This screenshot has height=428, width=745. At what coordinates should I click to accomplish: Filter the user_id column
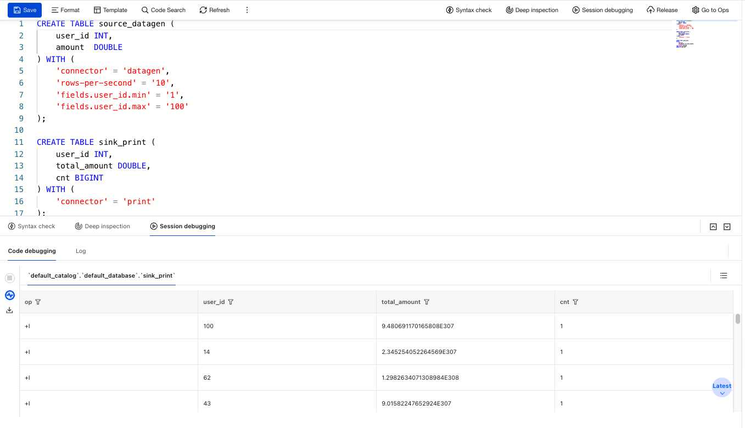point(231,302)
